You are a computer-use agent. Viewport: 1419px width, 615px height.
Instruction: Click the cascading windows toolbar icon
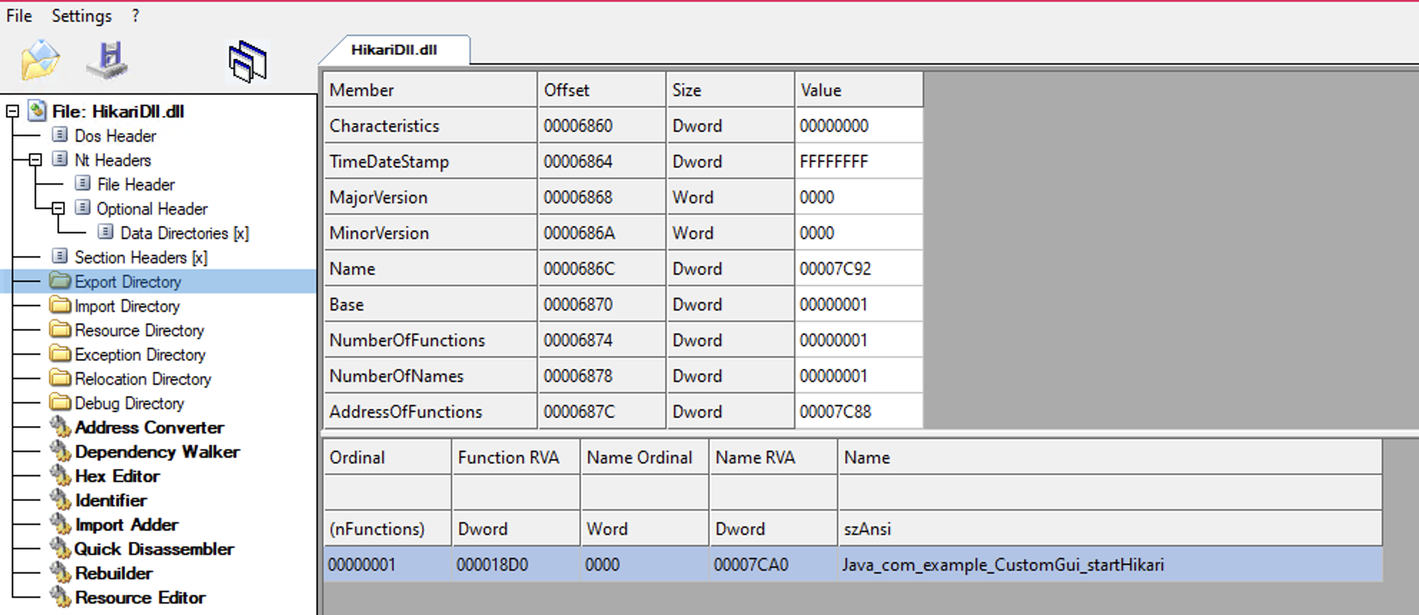247,62
